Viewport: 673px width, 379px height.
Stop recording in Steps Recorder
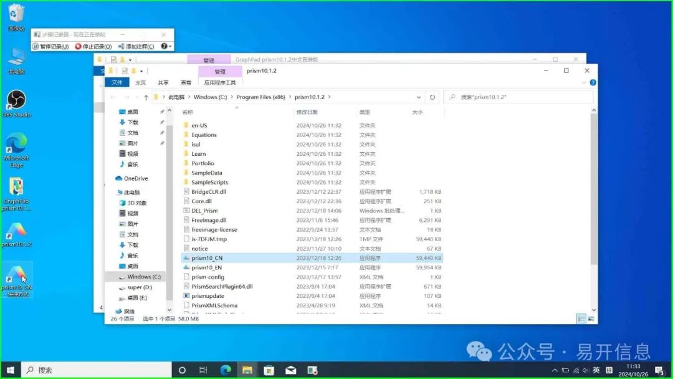(x=93, y=46)
